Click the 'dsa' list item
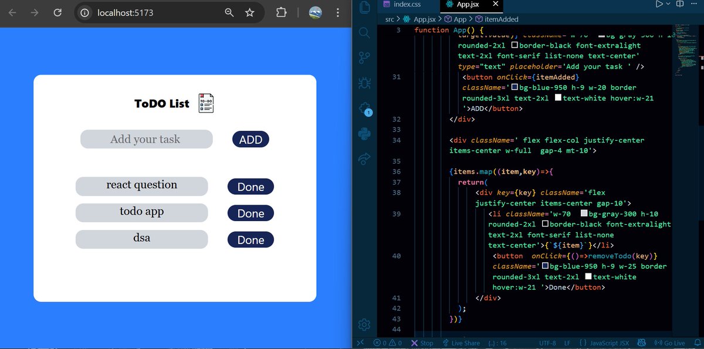This screenshot has height=349, width=704. [x=141, y=239]
